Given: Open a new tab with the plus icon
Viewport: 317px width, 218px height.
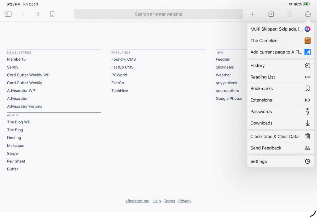Looking at the screenshot, I should (x=253, y=14).
